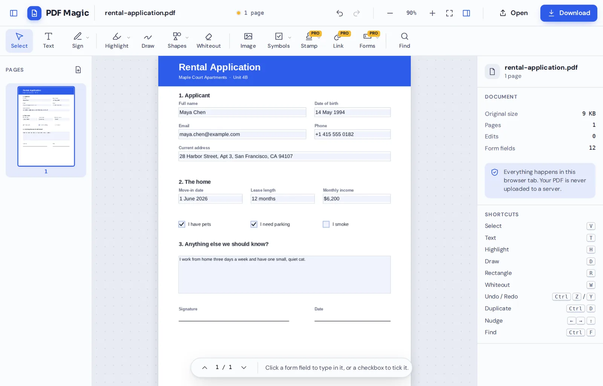Click the Full name field
603x386 pixels.
coord(242,112)
